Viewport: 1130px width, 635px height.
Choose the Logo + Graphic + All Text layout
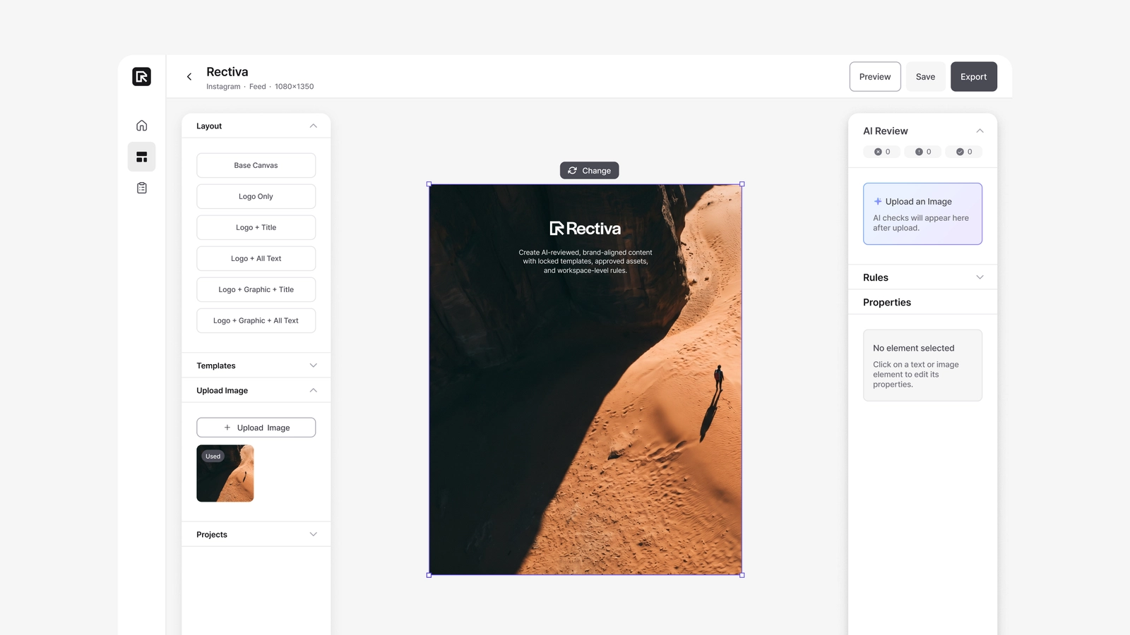pyautogui.click(x=256, y=320)
